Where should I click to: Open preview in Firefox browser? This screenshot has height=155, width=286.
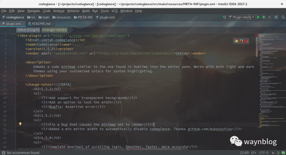(241, 41)
